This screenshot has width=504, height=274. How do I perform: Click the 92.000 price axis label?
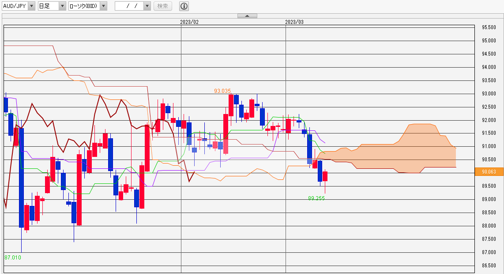pos(489,120)
